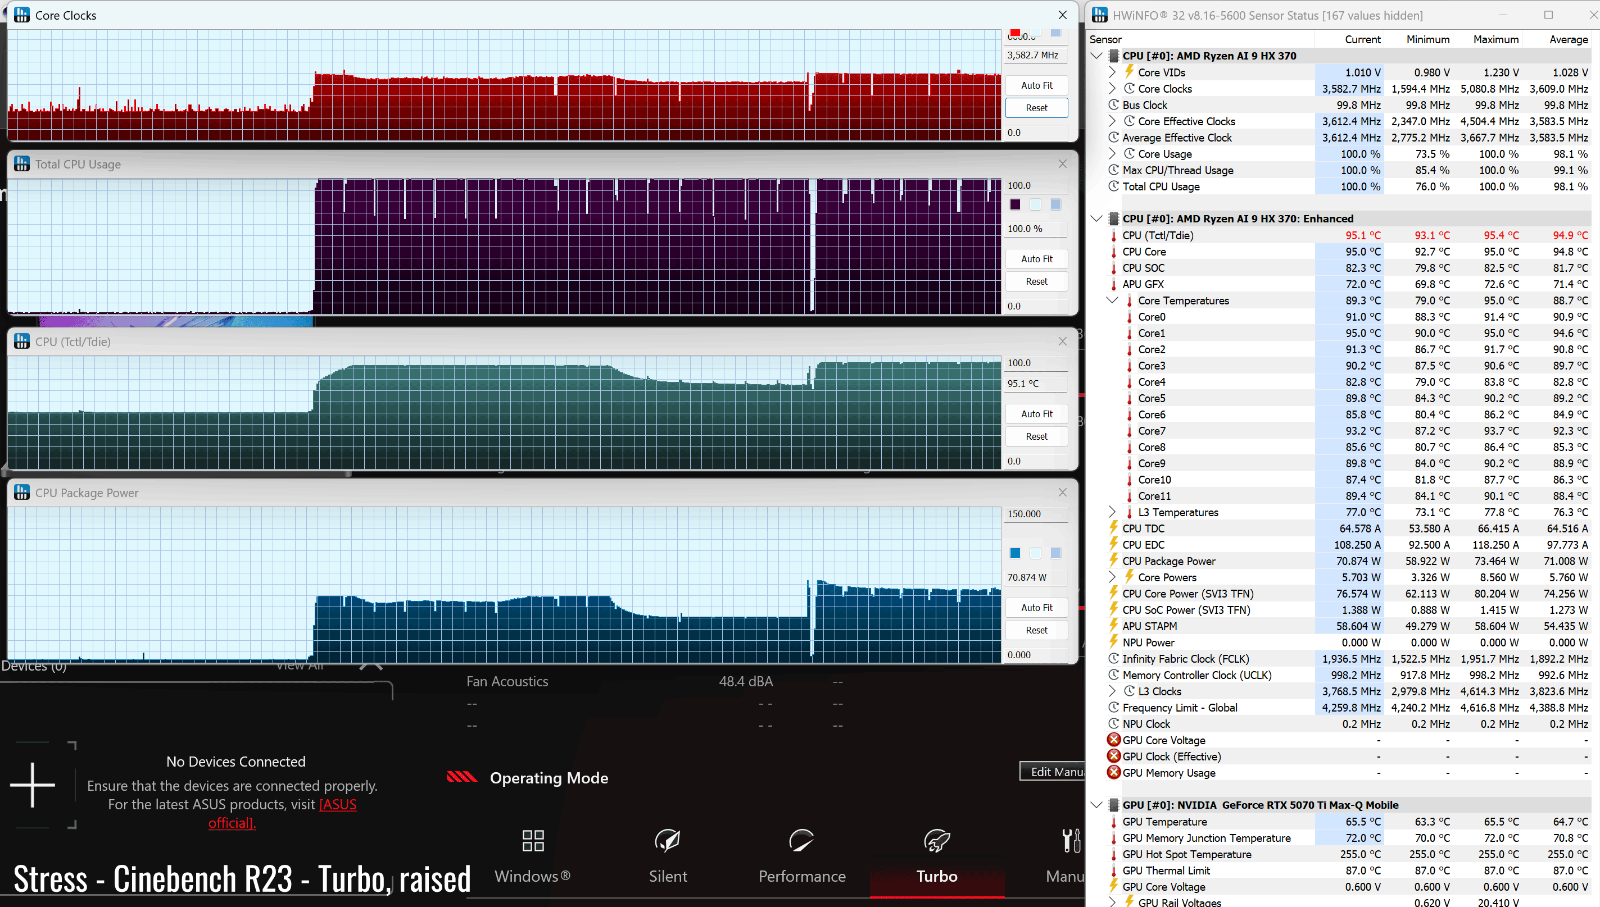
Task: Click the Maximum column header
Action: 1495,39
